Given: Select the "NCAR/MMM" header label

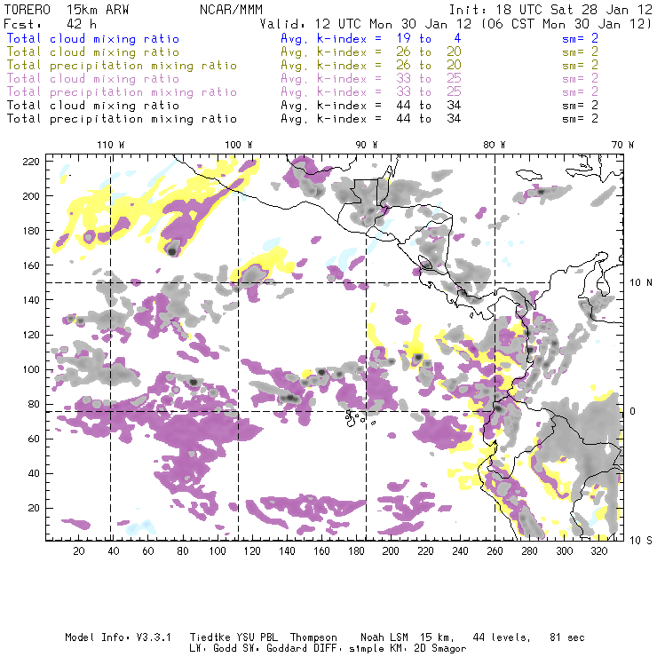Looking at the screenshot, I should point(231,10).
